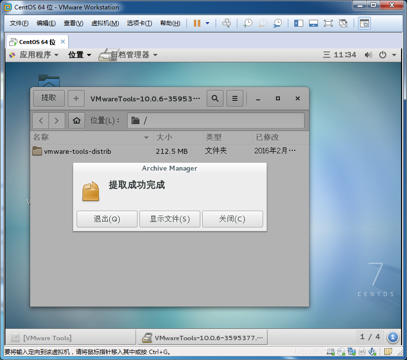Screen dimensions: 407x360
Task: Close the CentOS 64 位 tab
Action: pyautogui.click(x=62, y=42)
